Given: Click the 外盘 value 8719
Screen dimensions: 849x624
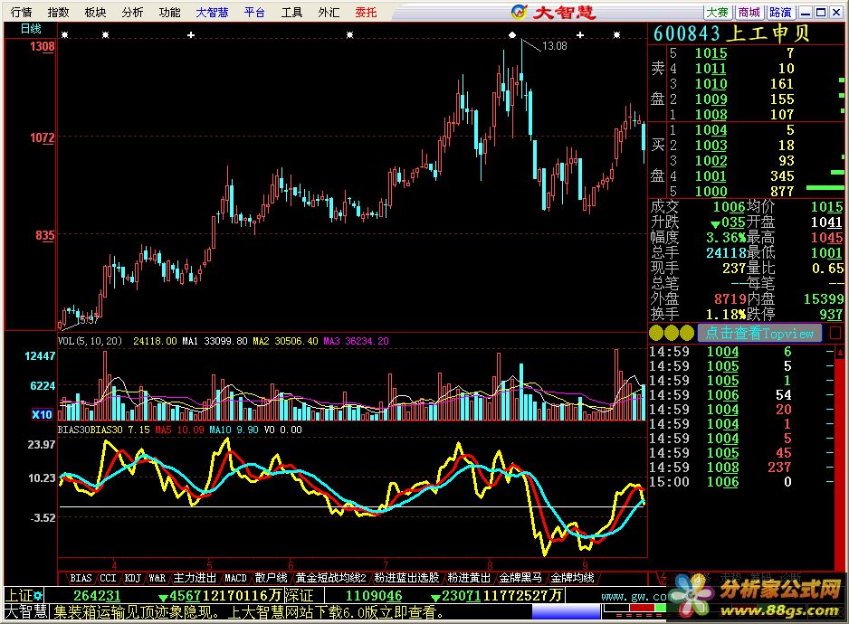Looking at the screenshot, I should [x=730, y=298].
